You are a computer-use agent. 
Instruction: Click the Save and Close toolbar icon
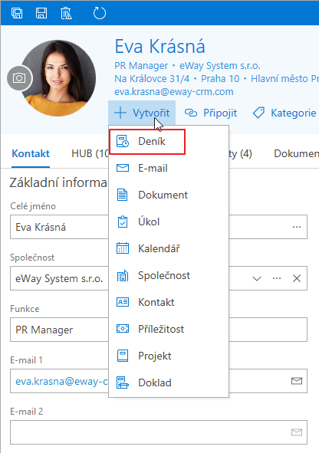point(17,13)
